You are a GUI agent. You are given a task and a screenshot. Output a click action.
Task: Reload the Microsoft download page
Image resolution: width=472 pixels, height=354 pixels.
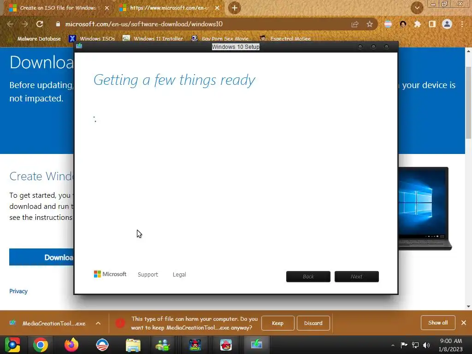coord(40,24)
